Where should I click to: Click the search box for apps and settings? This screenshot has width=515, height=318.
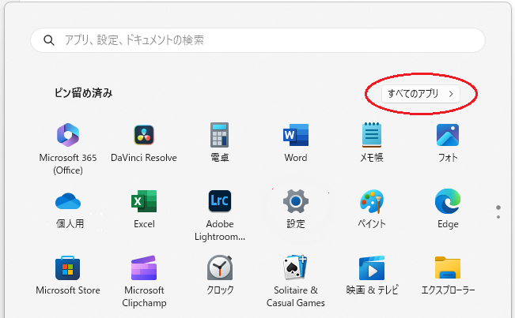tap(258, 39)
